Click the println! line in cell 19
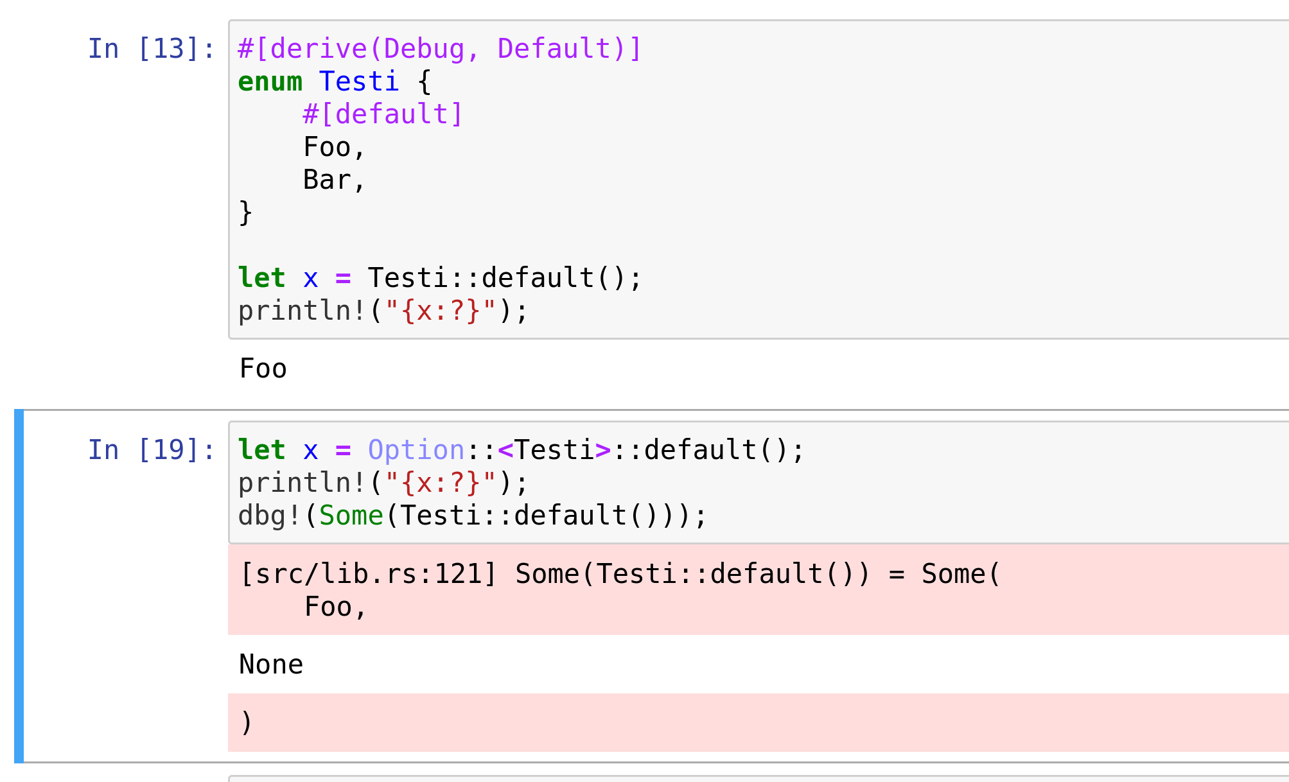This screenshot has width=1289, height=782. click(x=381, y=482)
